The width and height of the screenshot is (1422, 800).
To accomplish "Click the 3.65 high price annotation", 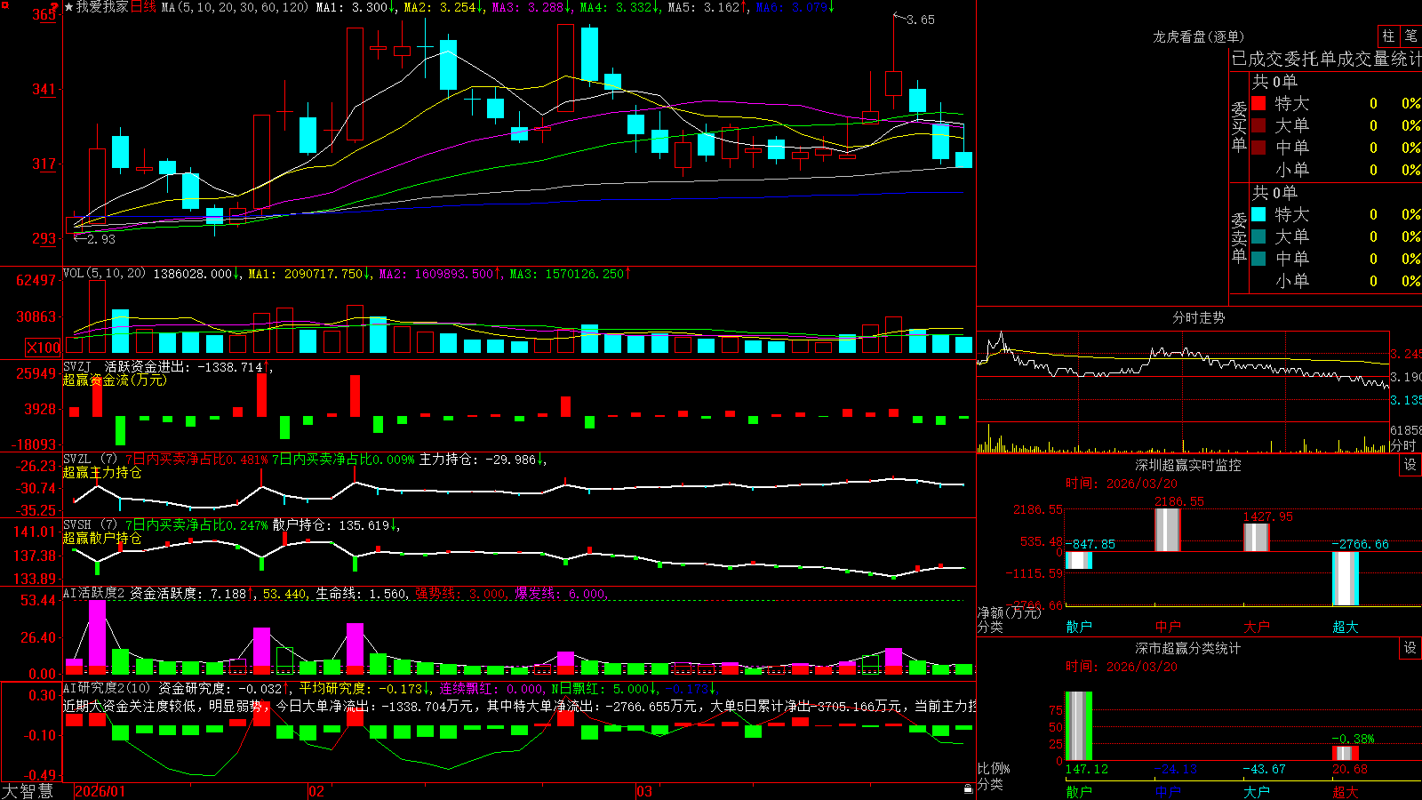I will pos(921,20).
